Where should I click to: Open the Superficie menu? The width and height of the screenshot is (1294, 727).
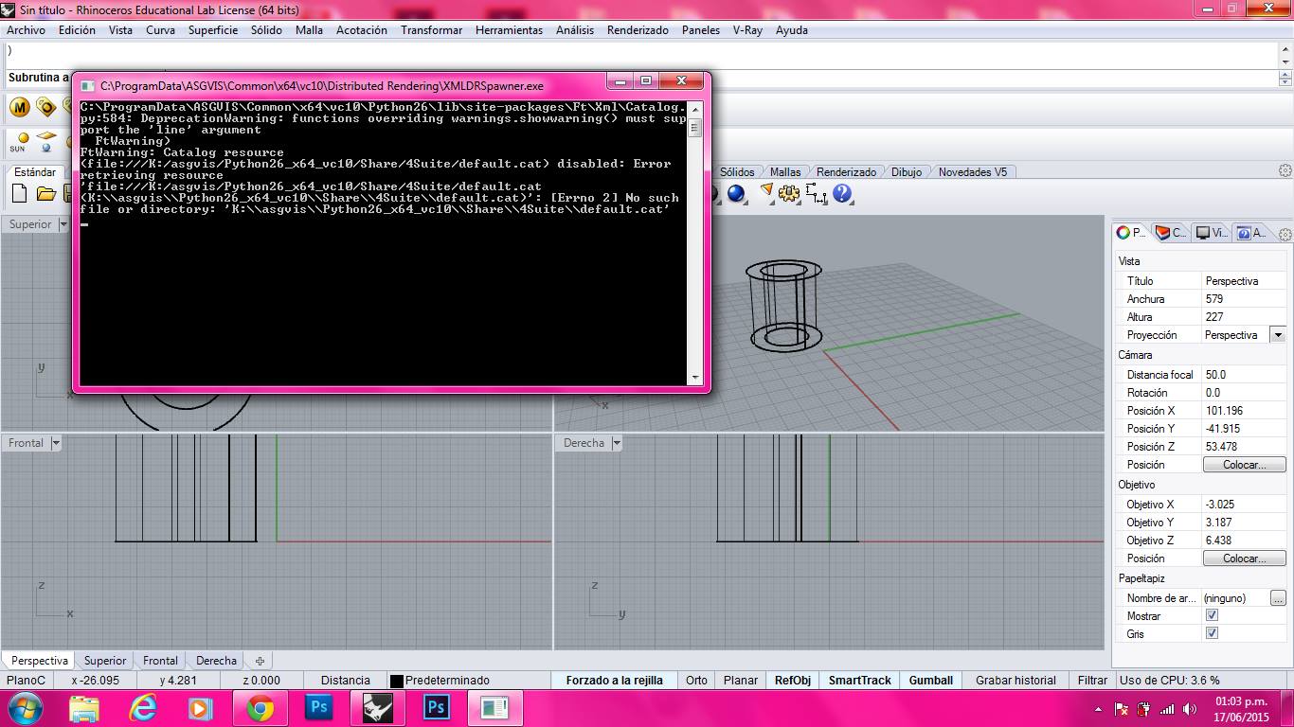tap(213, 30)
